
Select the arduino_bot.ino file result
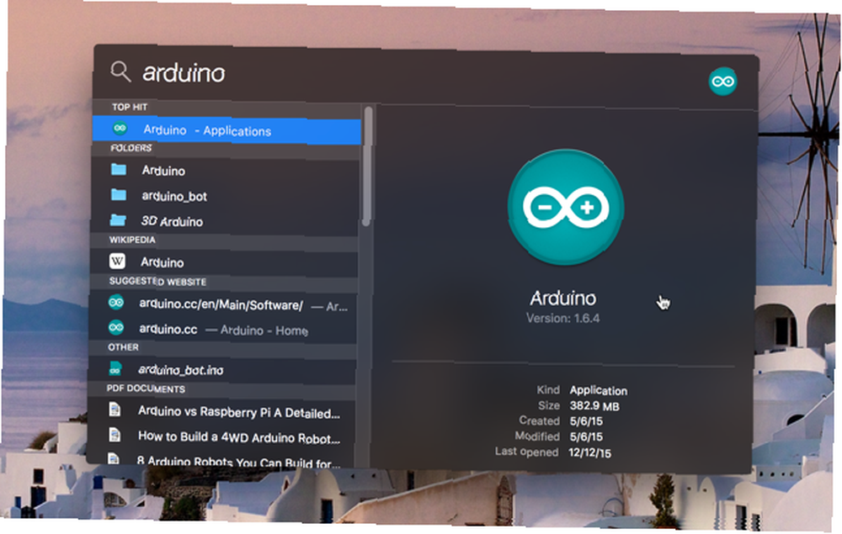click(x=221, y=370)
